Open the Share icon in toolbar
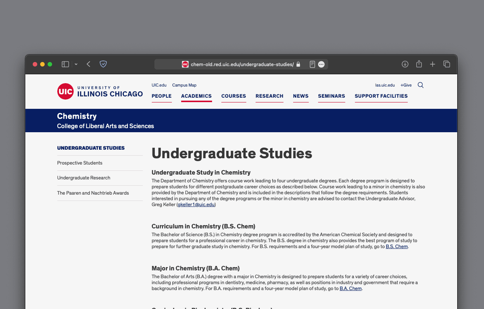This screenshot has height=309, width=484. pyautogui.click(x=419, y=64)
